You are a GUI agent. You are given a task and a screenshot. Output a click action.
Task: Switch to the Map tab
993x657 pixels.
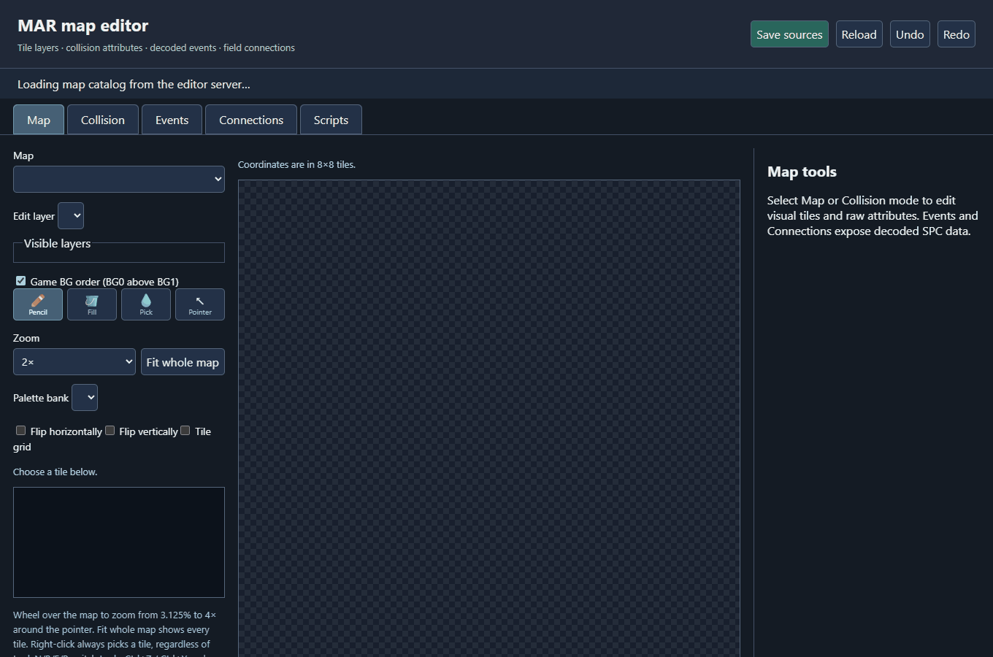coord(39,120)
